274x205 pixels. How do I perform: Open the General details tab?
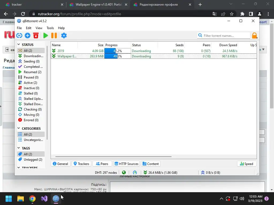(60, 164)
